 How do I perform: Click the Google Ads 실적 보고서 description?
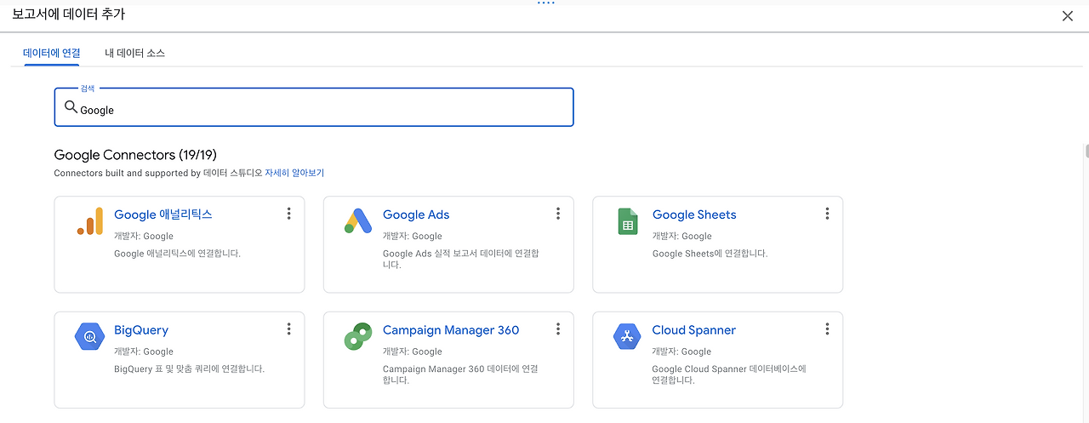pos(461,259)
